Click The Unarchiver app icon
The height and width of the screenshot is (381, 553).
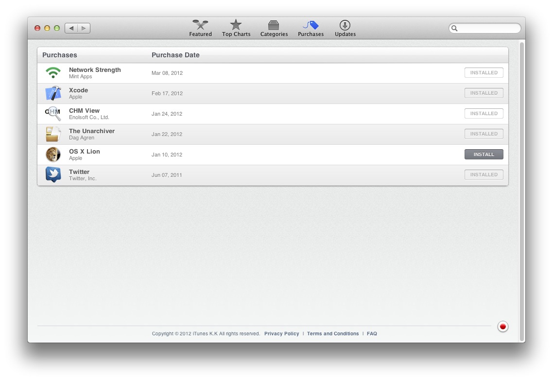53,134
